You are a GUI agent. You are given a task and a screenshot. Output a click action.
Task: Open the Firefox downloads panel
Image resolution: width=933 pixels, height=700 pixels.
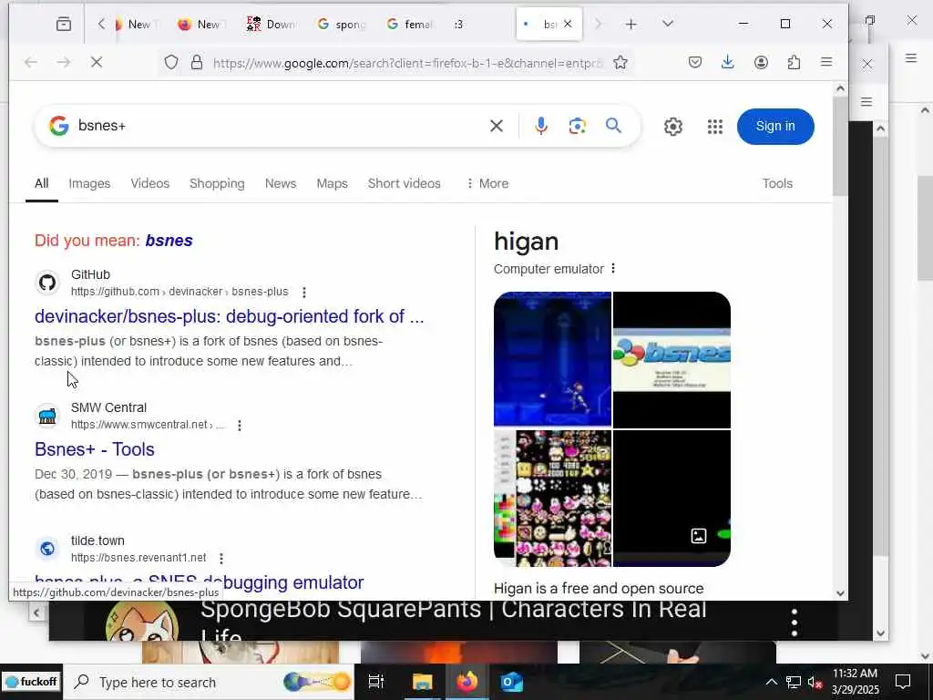(x=727, y=62)
